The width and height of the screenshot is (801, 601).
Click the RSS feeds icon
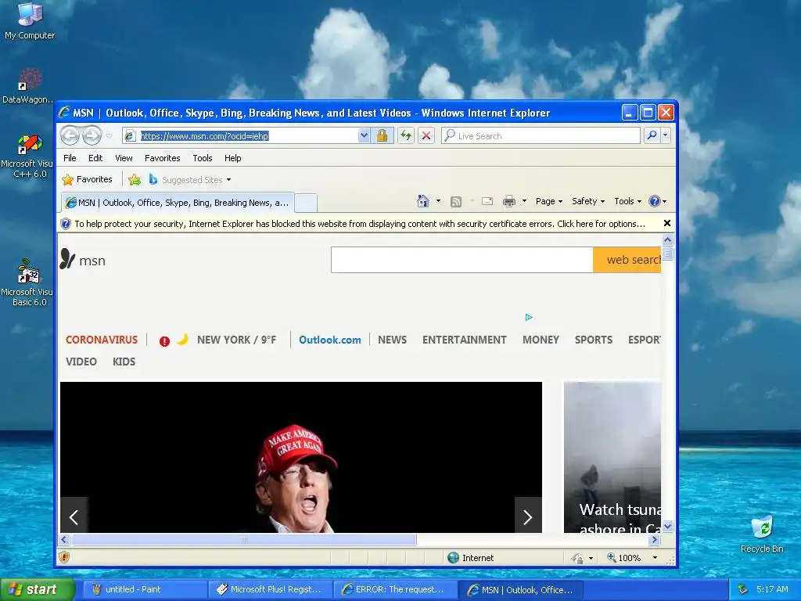[456, 201]
